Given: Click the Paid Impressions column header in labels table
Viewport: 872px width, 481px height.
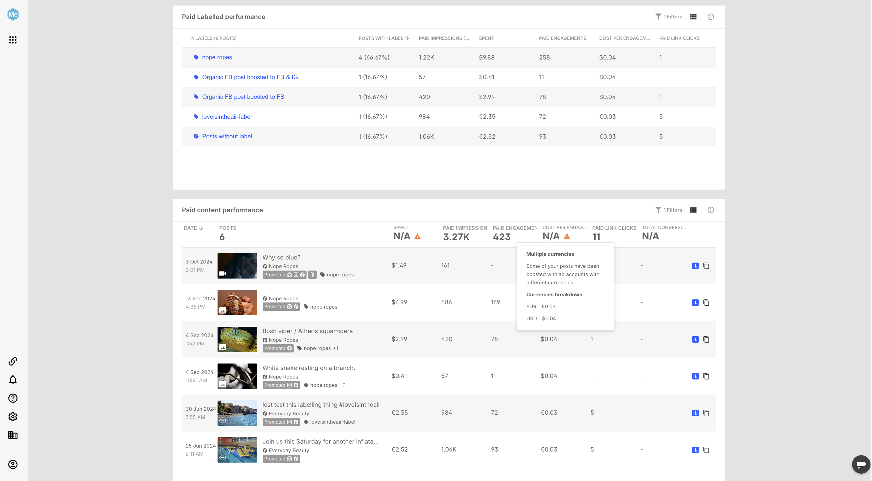Looking at the screenshot, I should coord(444,38).
